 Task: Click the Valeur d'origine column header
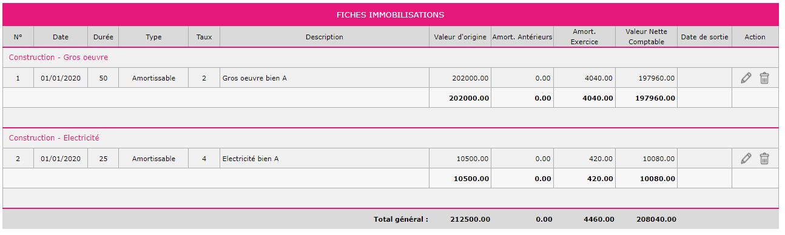tap(460, 37)
